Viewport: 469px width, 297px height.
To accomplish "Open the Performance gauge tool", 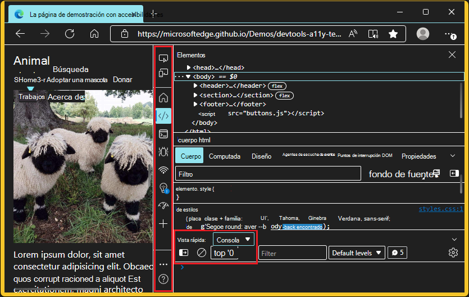I will 163,206.
